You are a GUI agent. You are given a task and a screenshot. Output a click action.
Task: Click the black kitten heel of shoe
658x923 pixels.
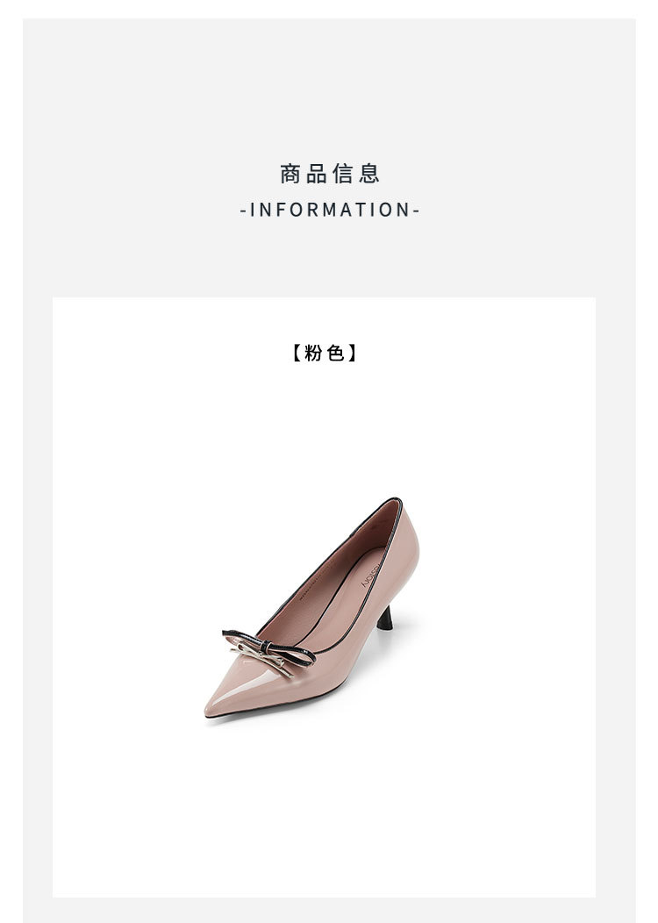tap(385, 619)
